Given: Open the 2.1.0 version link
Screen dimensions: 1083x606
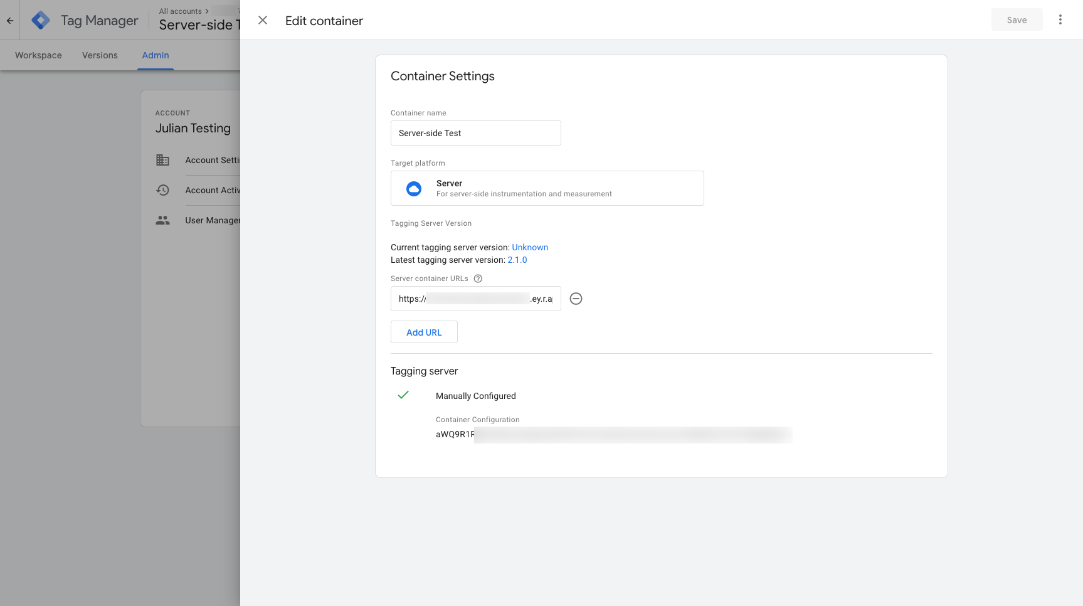Looking at the screenshot, I should point(517,260).
